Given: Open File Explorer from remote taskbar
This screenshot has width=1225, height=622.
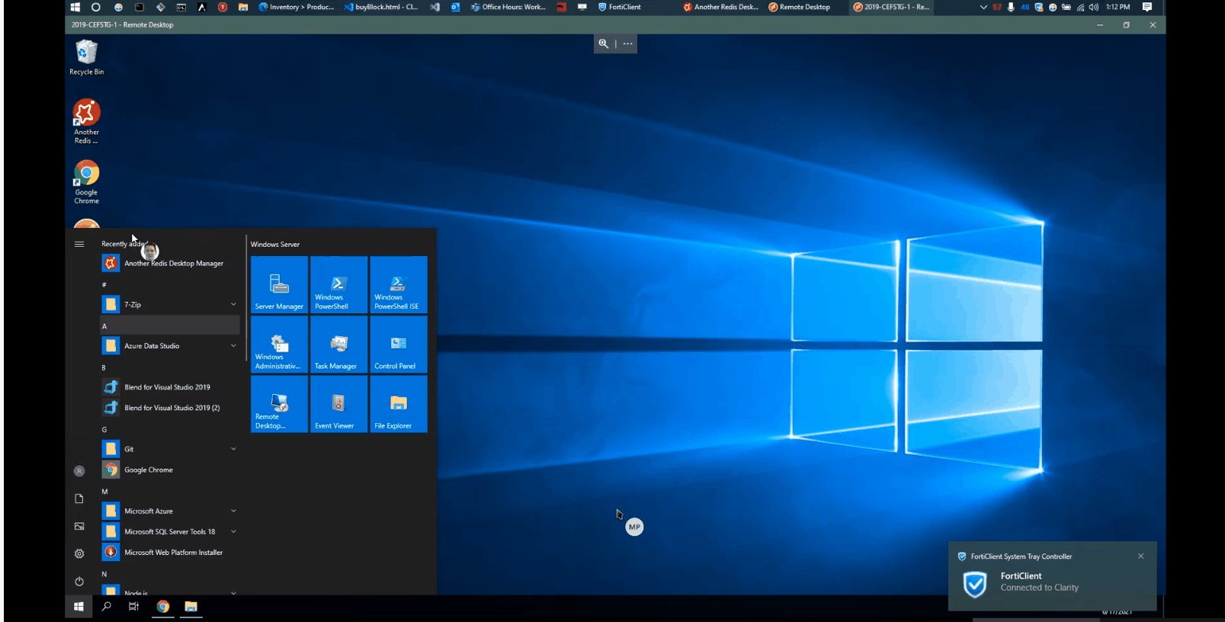Looking at the screenshot, I should [191, 607].
